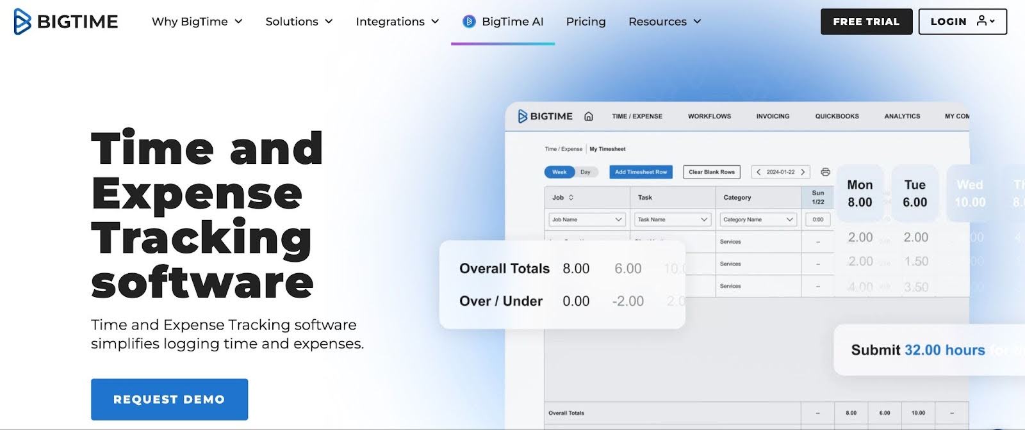
Task: Open the Pricing page
Action: click(586, 22)
